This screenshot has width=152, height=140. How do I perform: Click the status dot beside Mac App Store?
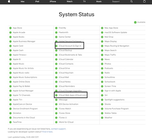[x=102, y=28]
